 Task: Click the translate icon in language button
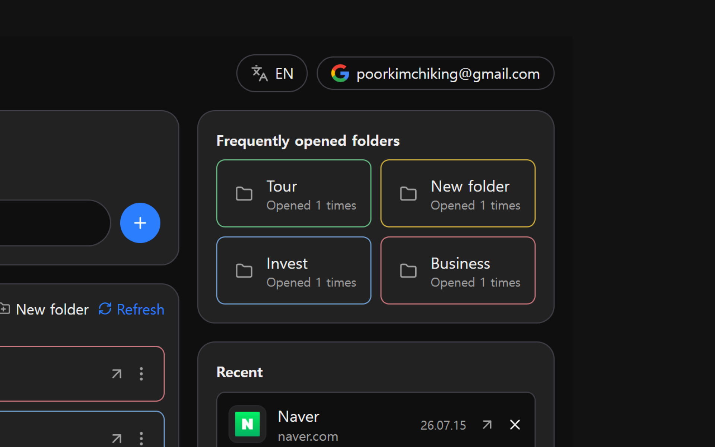tap(260, 73)
